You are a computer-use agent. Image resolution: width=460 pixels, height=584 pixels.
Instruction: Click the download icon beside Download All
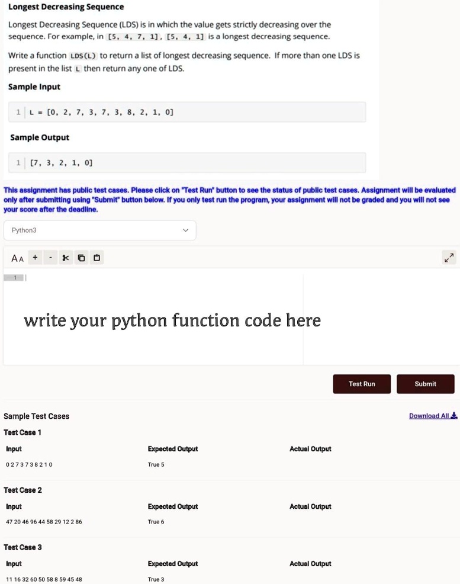454,416
